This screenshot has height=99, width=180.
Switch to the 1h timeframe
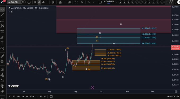[x=35, y=2]
